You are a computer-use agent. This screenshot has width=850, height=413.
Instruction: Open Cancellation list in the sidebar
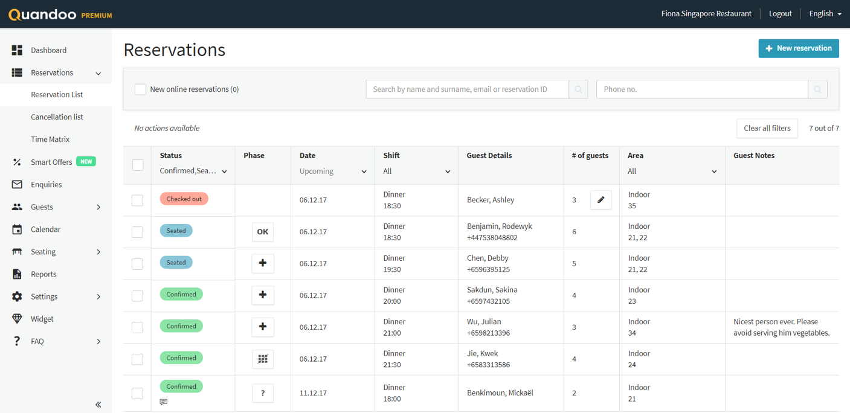57,117
